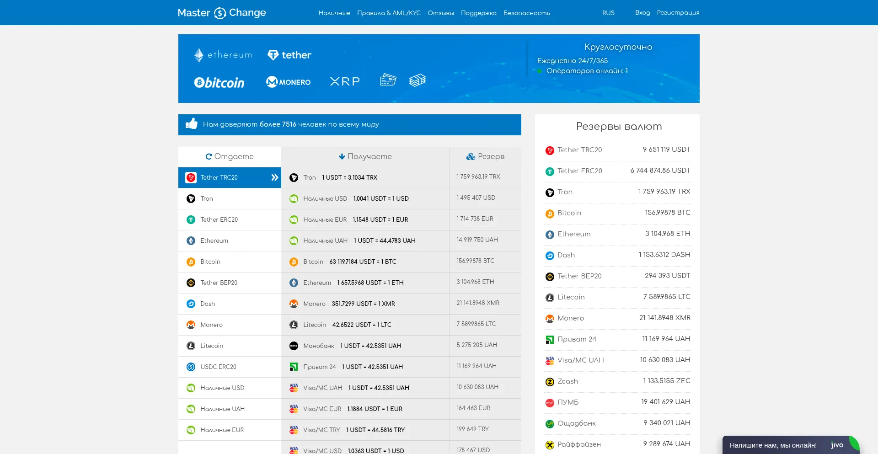878x454 pixels.
Task: Select Bitcoin in the Получаете list
Action: [x=365, y=262]
